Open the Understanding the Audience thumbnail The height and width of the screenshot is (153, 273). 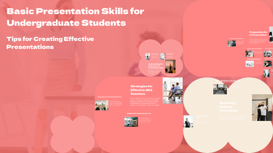(232, 43)
